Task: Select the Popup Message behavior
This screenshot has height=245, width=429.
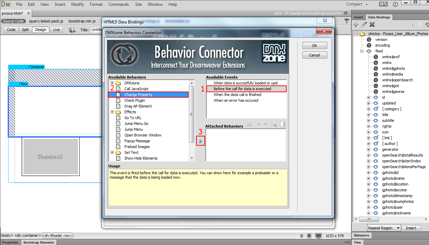Action: coord(137,141)
